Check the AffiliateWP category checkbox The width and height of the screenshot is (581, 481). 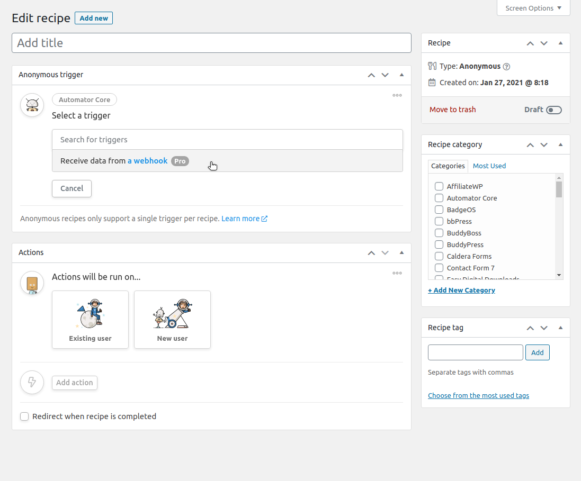click(439, 186)
